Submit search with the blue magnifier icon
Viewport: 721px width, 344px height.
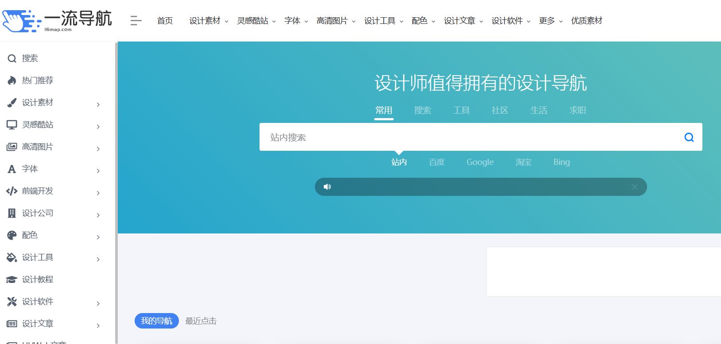(689, 137)
